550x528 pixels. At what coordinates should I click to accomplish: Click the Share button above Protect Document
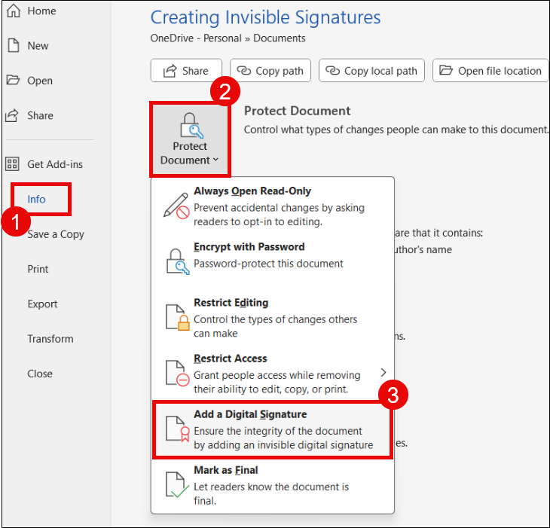[186, 71]
